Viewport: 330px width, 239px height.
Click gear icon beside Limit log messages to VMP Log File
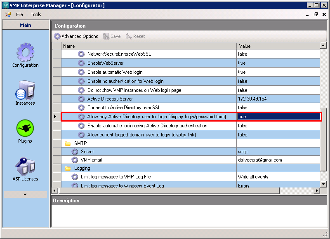75,177
